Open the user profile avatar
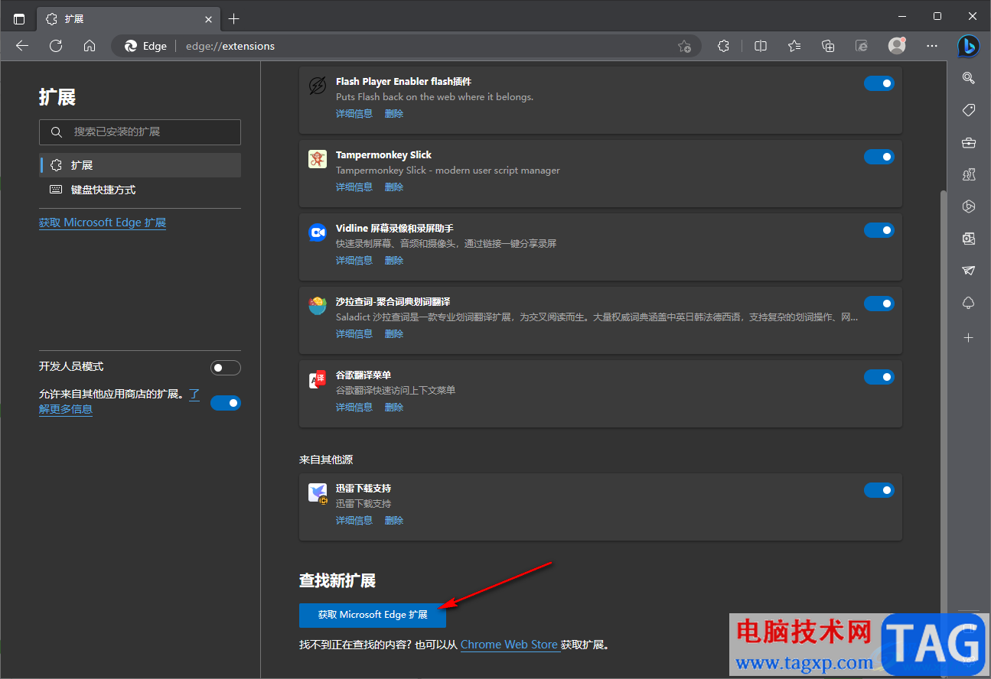 (897, 46)
